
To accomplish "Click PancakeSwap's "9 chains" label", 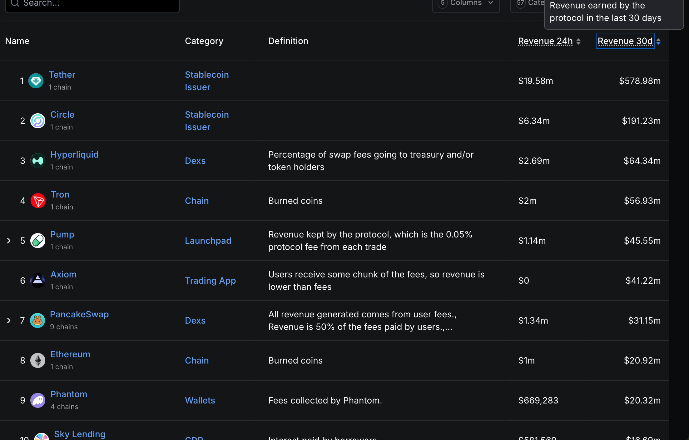I will [64, 327].
